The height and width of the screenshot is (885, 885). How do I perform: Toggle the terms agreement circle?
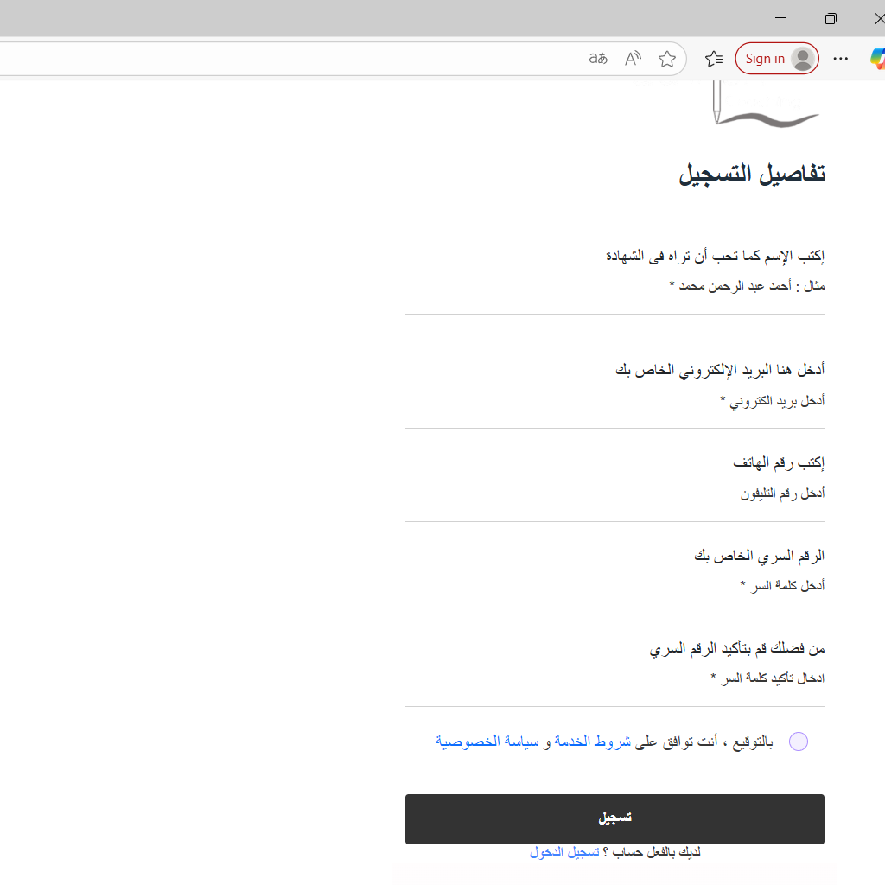[799, 742]
